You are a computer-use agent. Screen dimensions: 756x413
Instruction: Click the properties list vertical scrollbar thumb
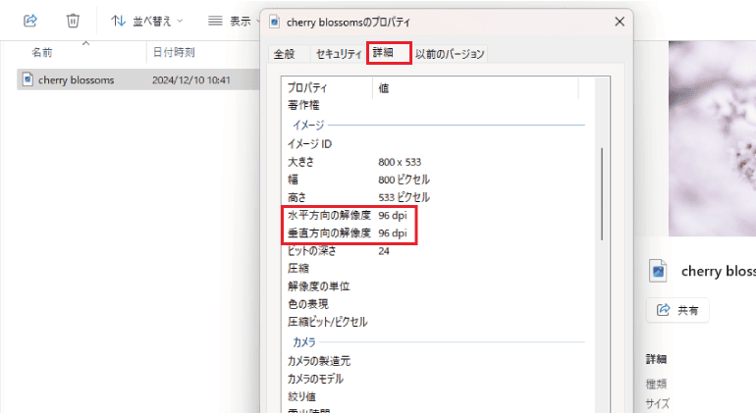(x=602, y=194)
